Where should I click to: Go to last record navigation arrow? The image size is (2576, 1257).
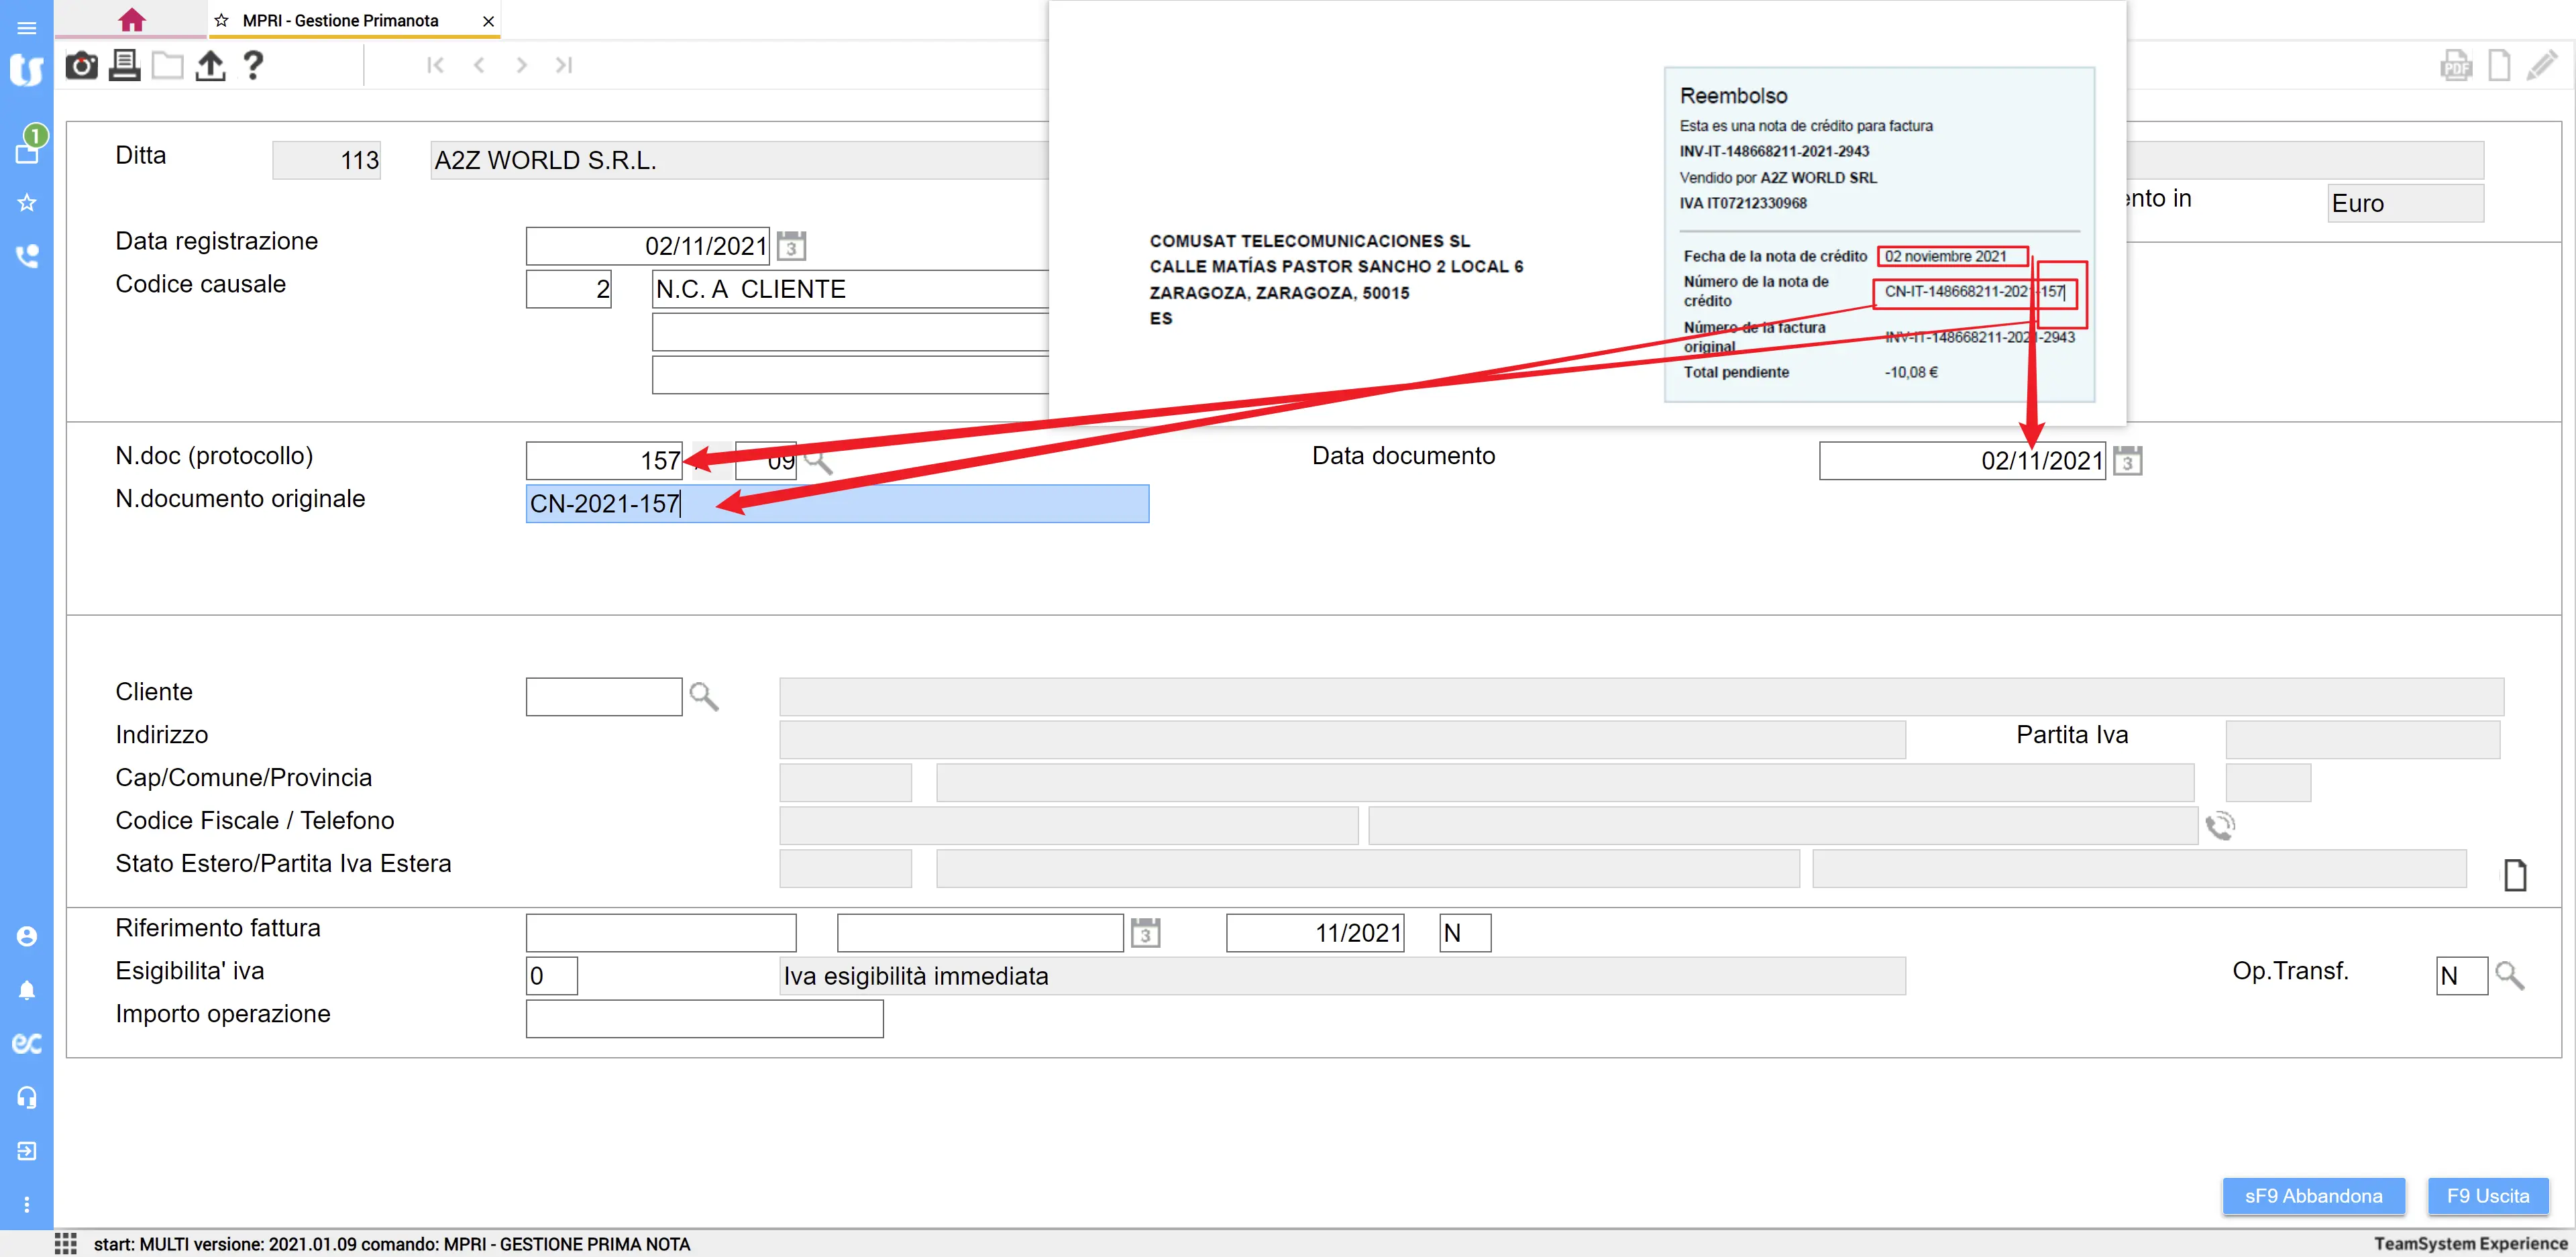564,65
